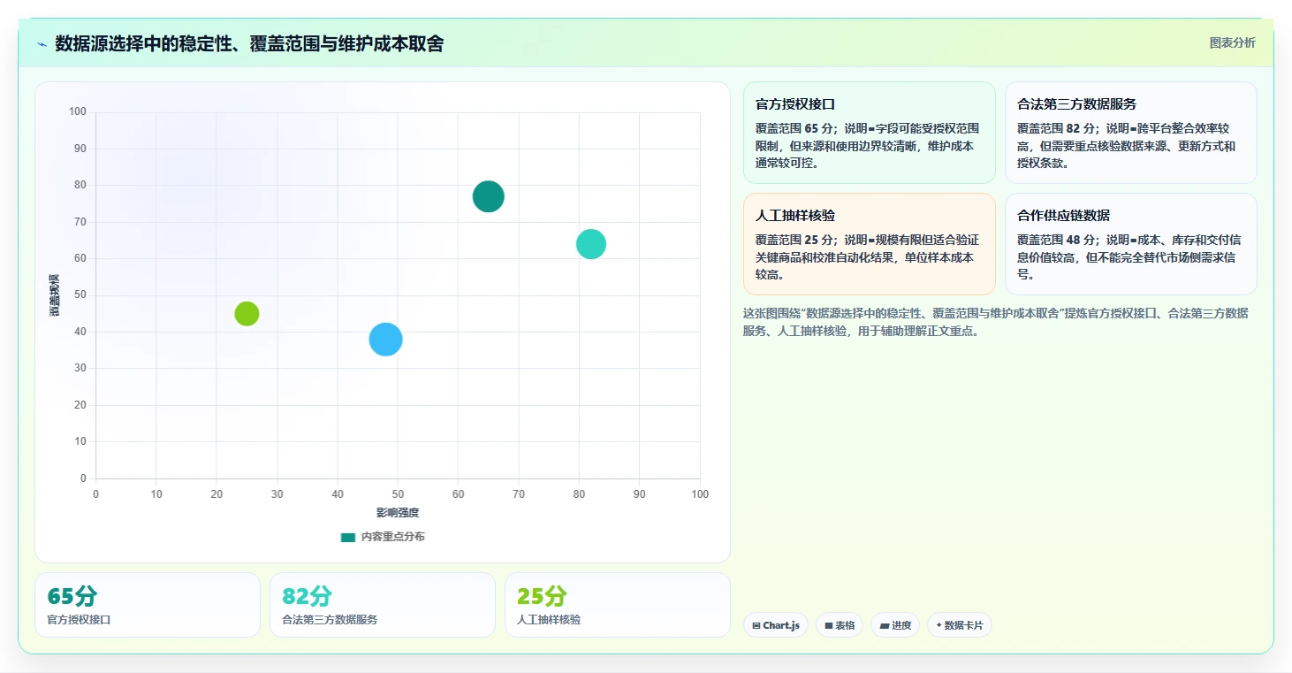Screen dimensions: 1292x673
Task: Select the green 人工抽样核验 bubble
Action: point(247,314)
